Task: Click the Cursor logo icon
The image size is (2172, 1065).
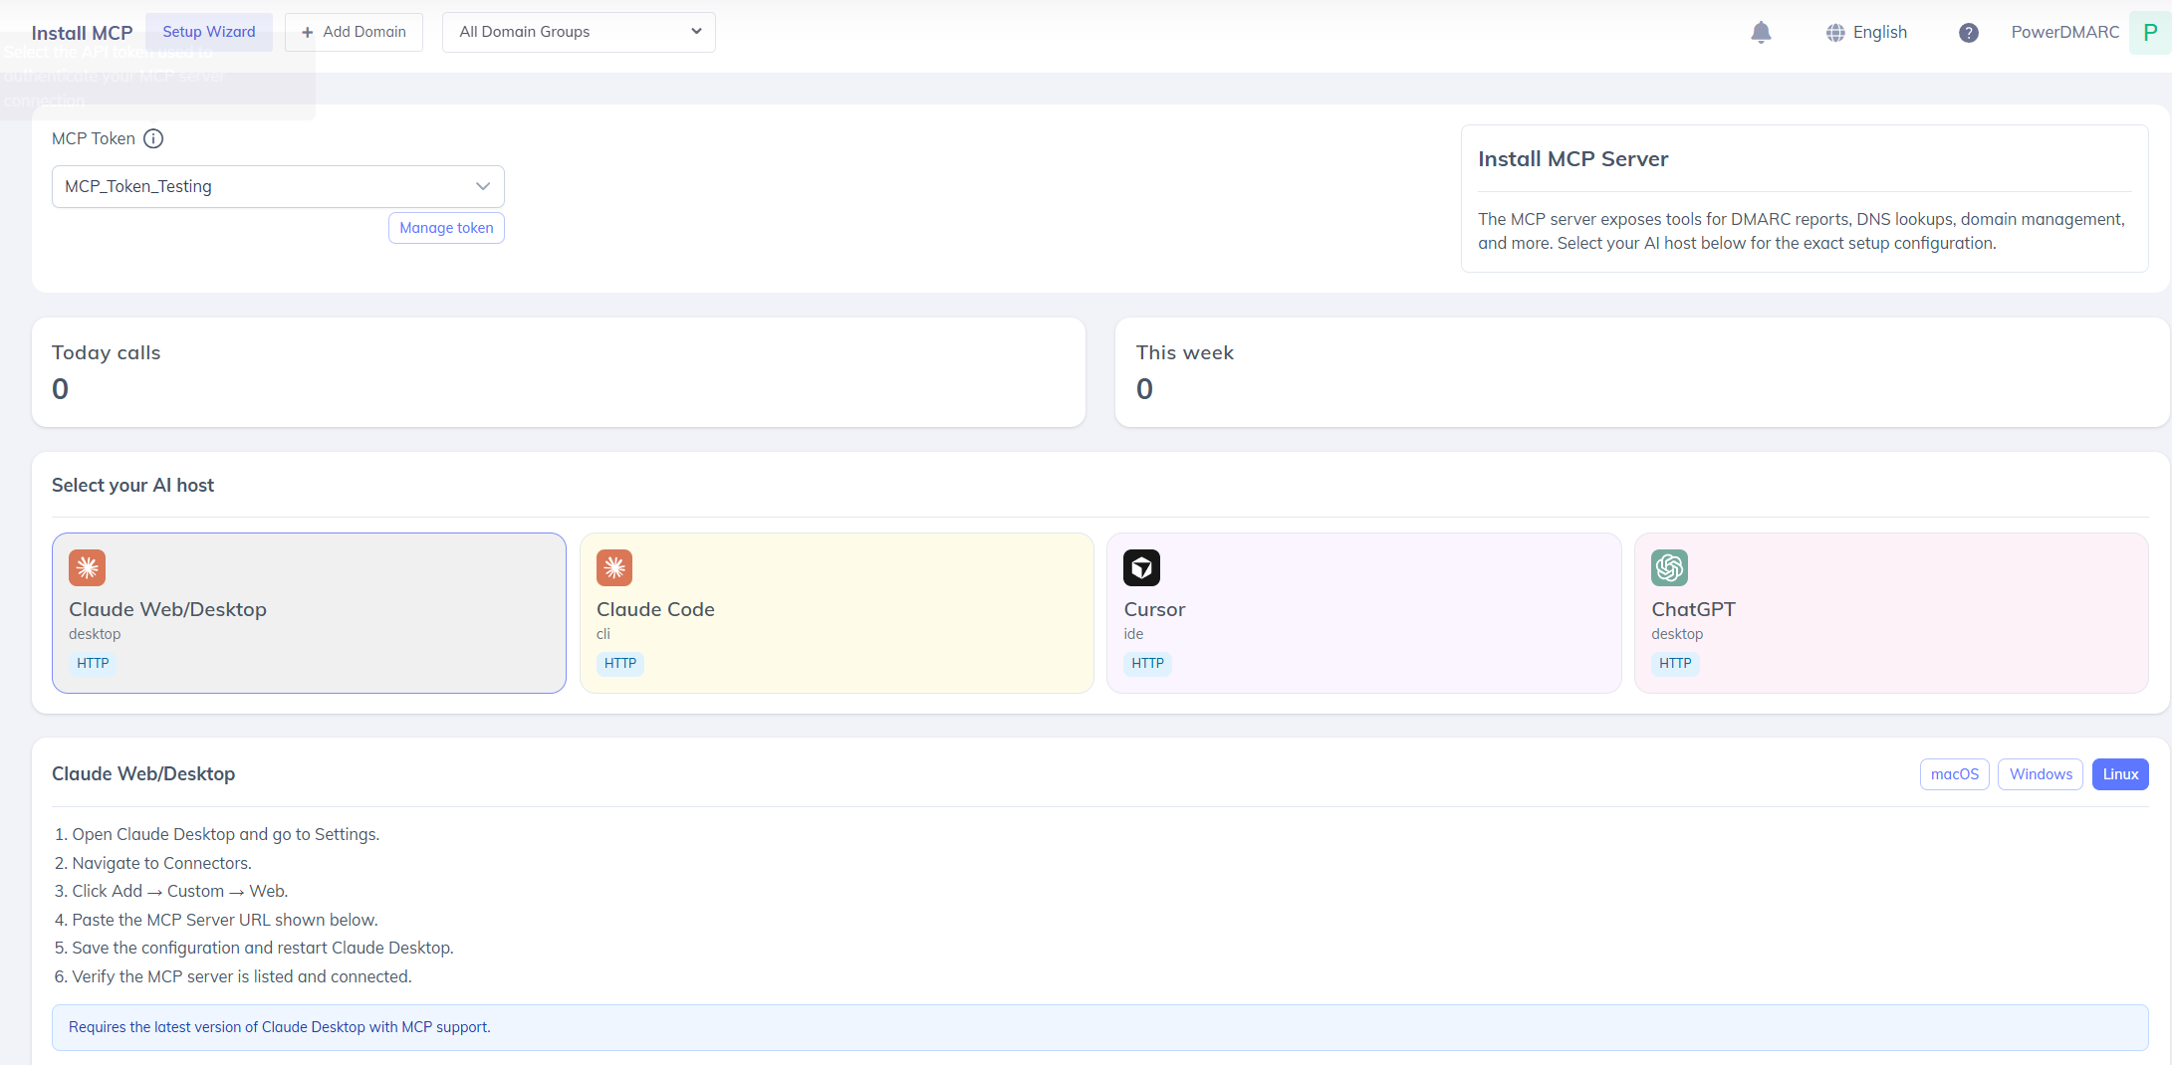Action: tap(1142, 567)
